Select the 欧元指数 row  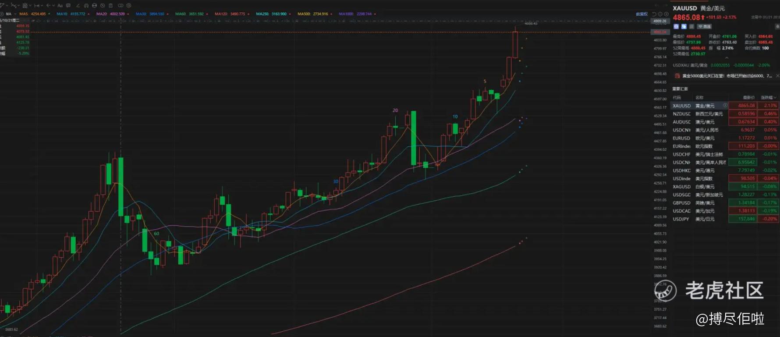click(x=725, y=146)
